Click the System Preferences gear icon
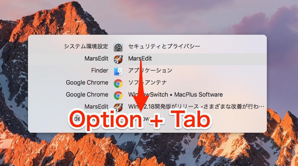The width and height of the screenshot is (298, 166). pos(118,47)
